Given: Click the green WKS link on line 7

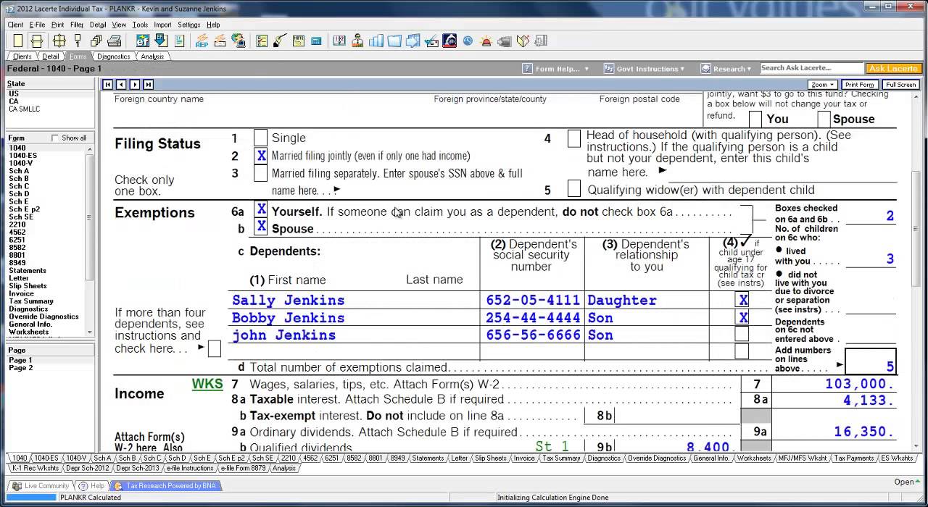Looking at the screenshot, I should pos(207,384).
